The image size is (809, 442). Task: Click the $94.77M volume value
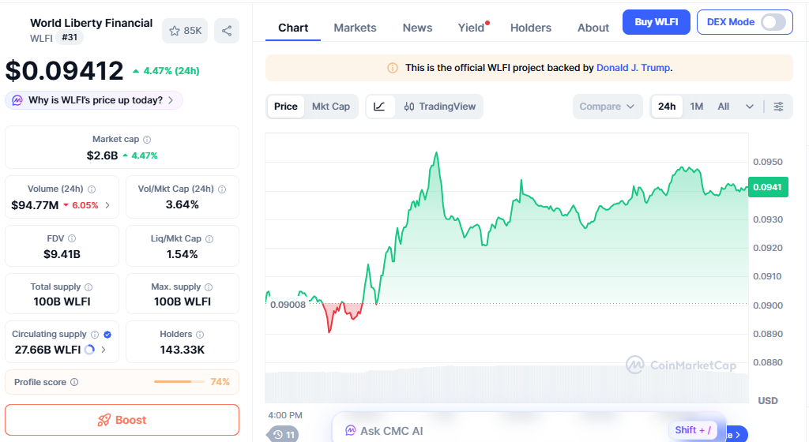(35, 205)
